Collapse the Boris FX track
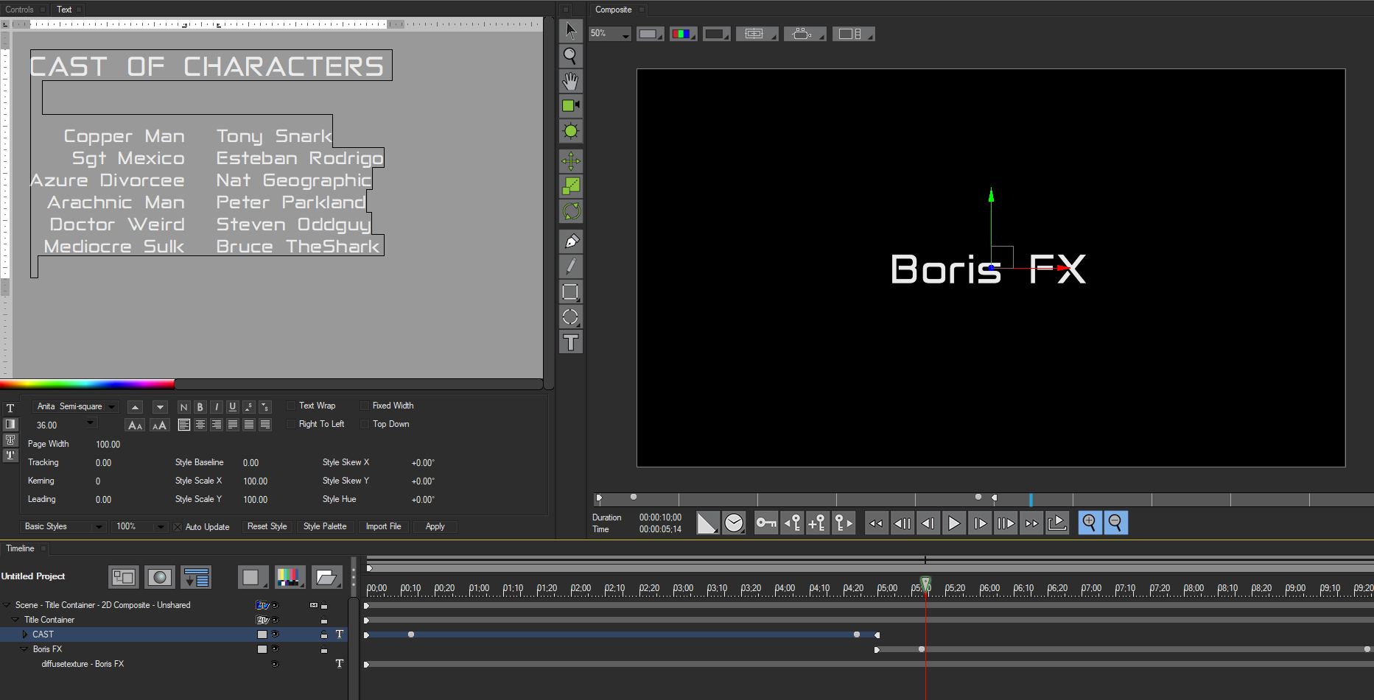This screenshot has width=1374, height=700. point(23,648)
